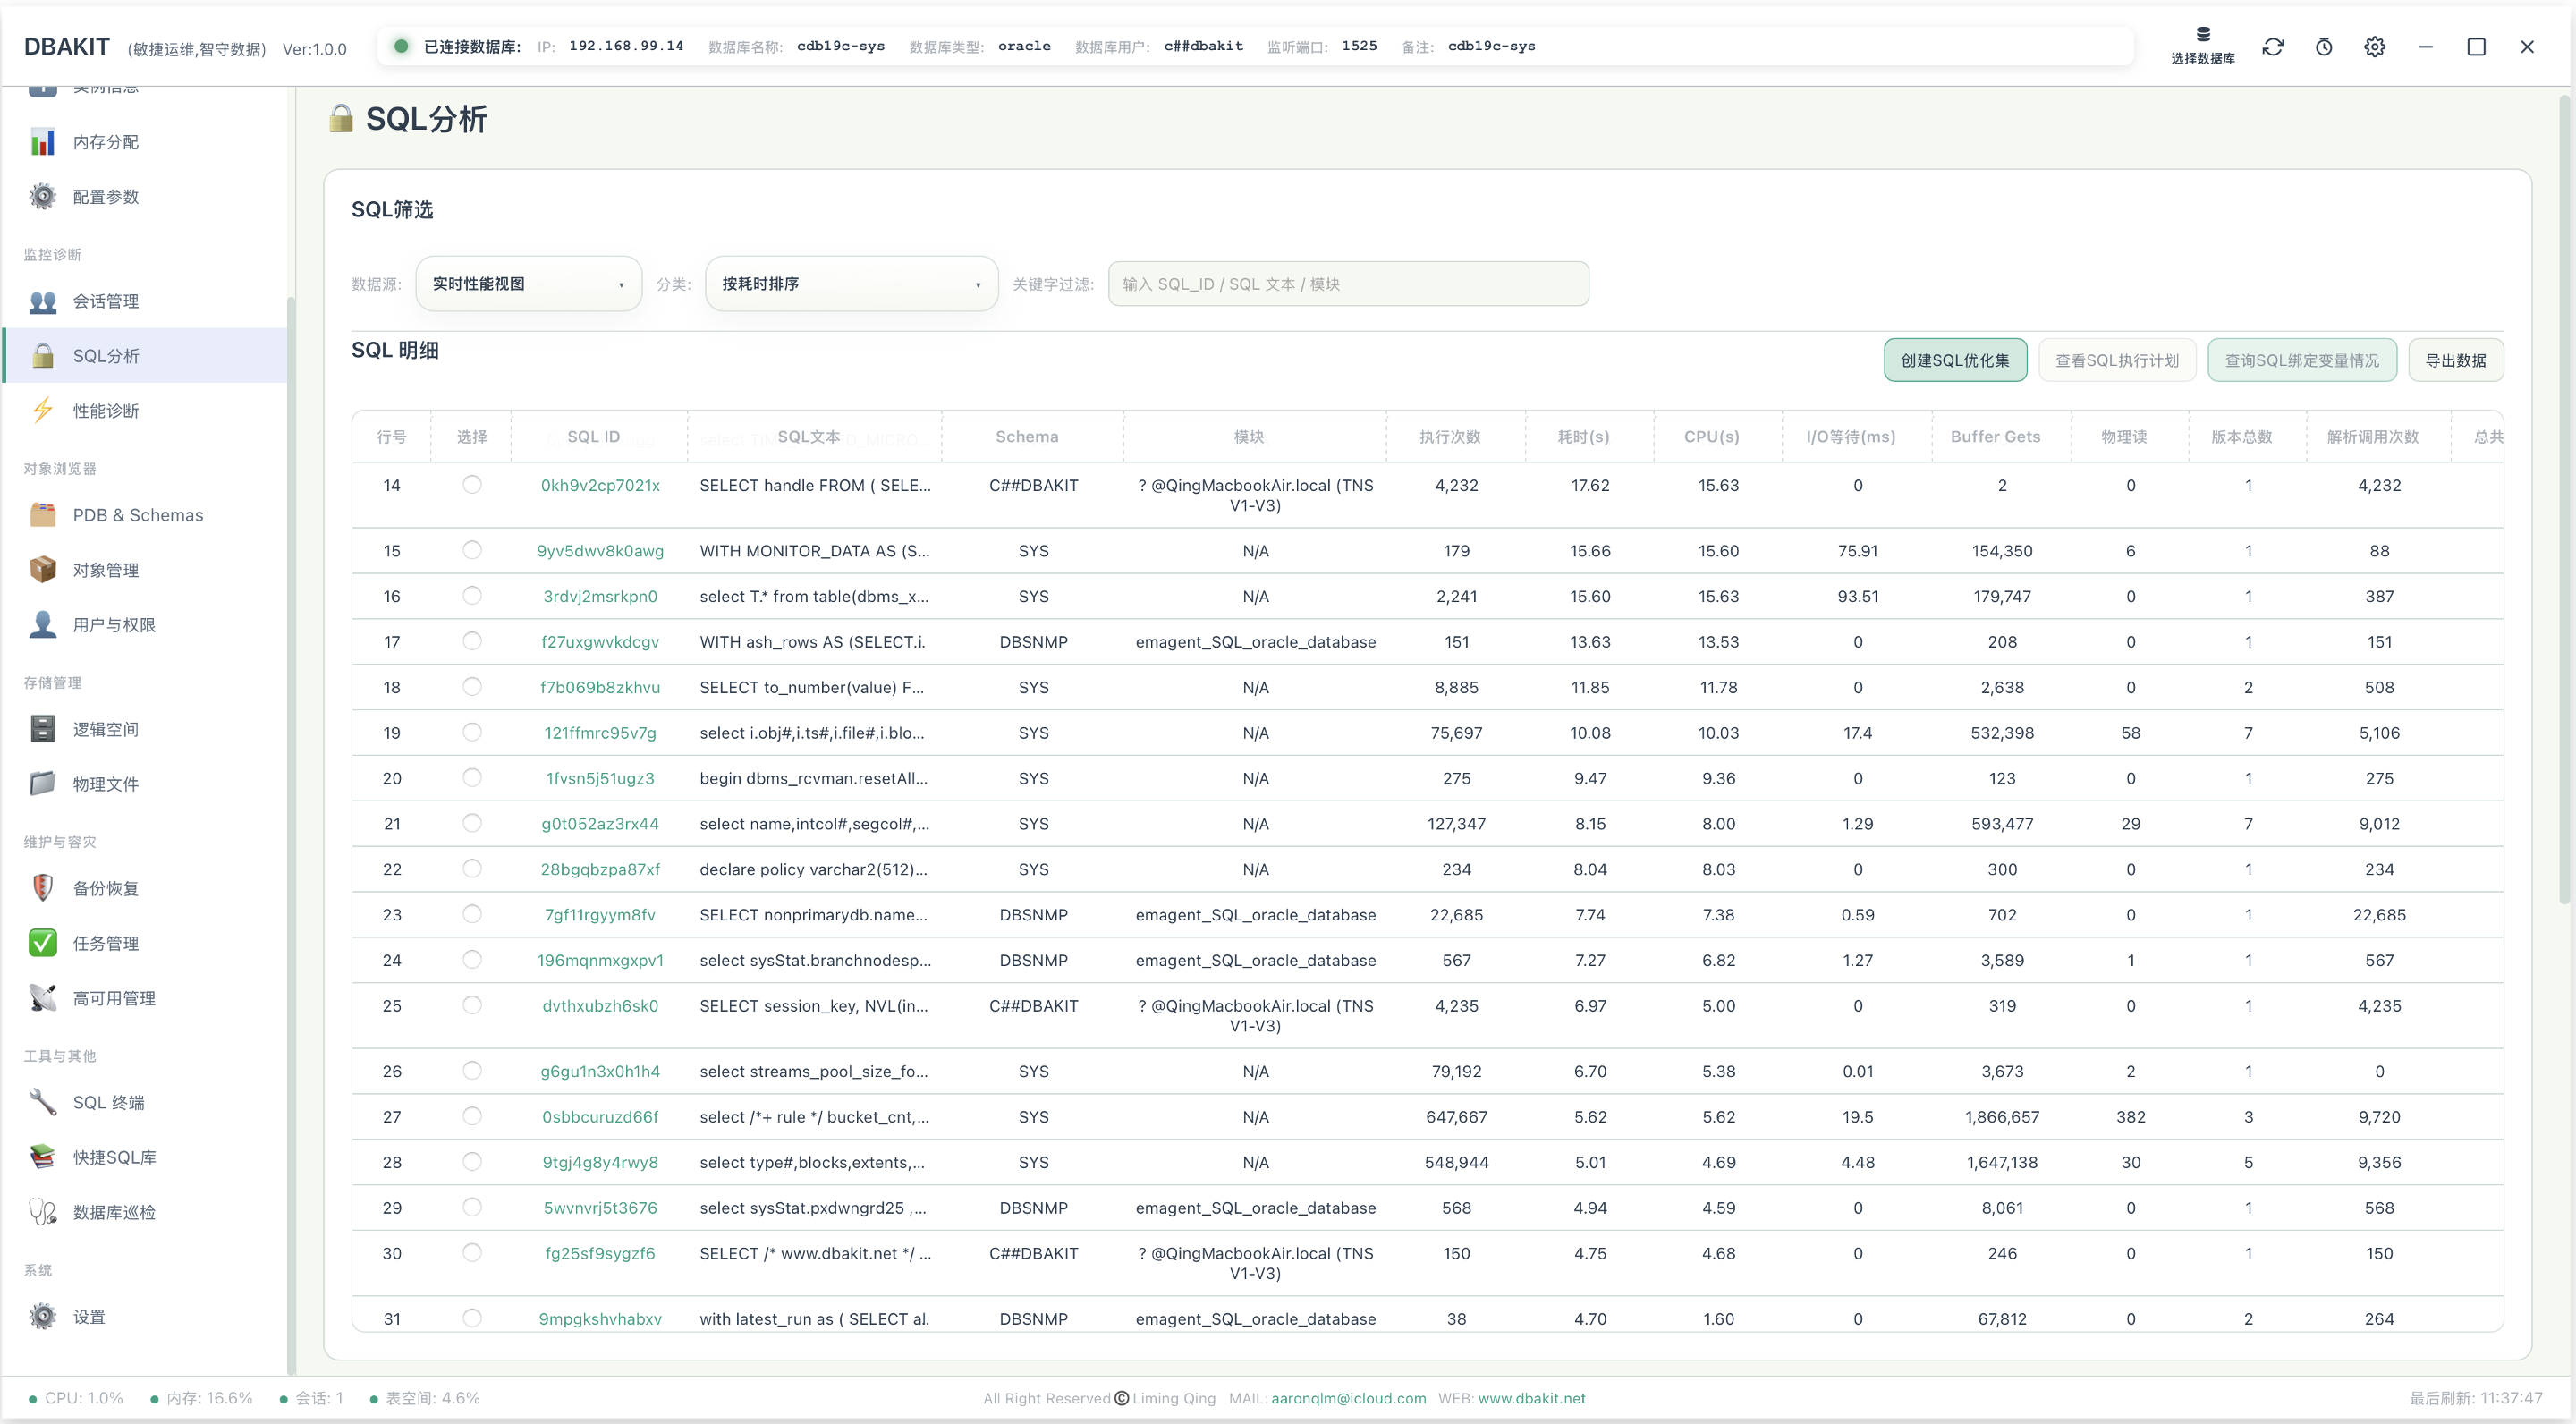Click the 选择数据库 database icon
The image size is (2576, 1424).
pos(2203,34)
